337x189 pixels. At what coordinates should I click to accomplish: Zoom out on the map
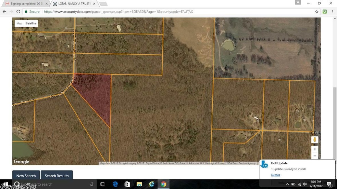click(x=315, y=156)
